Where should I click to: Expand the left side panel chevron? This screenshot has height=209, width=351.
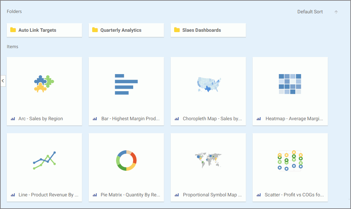point(3,81)
